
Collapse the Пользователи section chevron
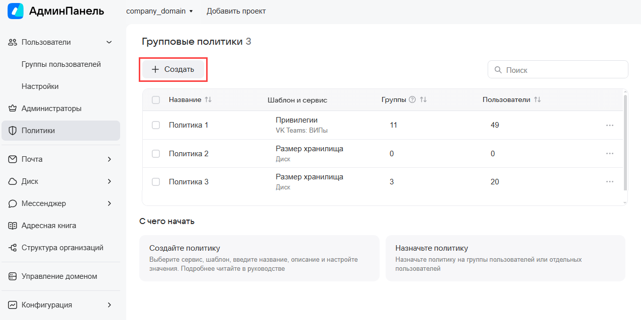(x=109, y=42)
